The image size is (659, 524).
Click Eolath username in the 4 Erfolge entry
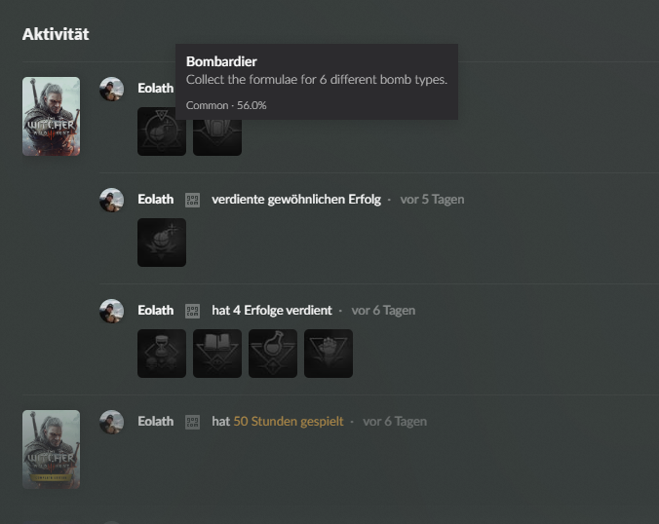tap(156, 311)
